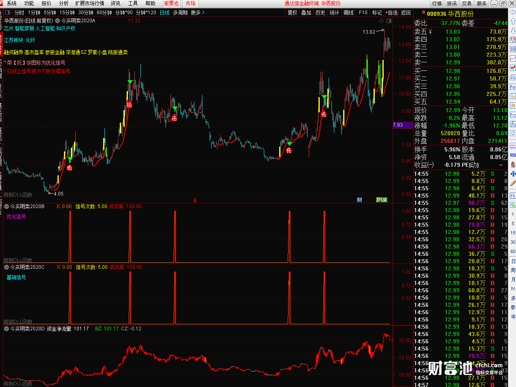516x387 pixels.
Task: Switch to the candlestick K-line chart icon
Action: pyautogui.click(x=513, y=68)
